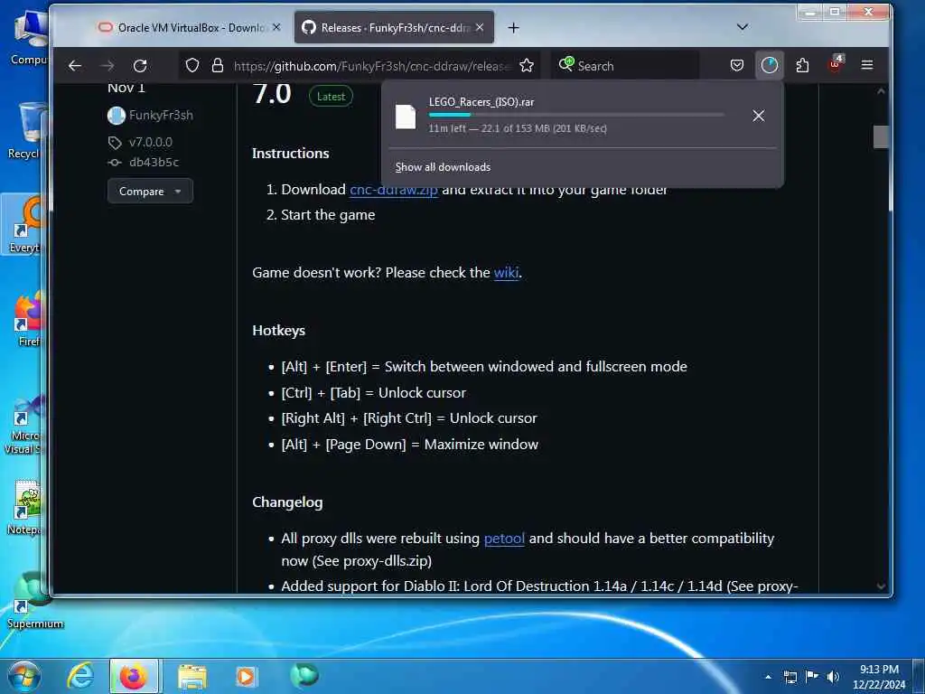Viewport: 925px width, 694px height.
Task: Show hidden system tray icons arrow
Action: (x=768, y=677)
